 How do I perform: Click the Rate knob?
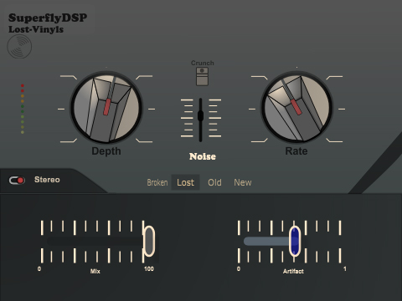[x=296, y=107]
